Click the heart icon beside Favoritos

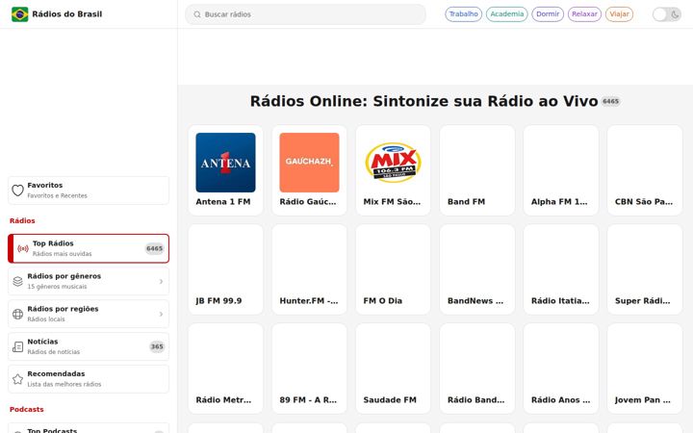[17, 191]
